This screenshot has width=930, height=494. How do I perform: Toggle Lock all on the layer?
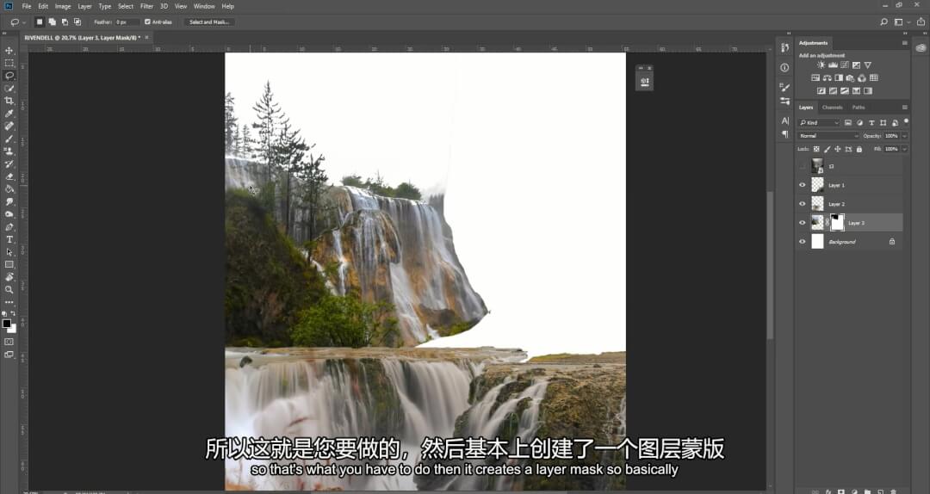(x=859, y=150)
